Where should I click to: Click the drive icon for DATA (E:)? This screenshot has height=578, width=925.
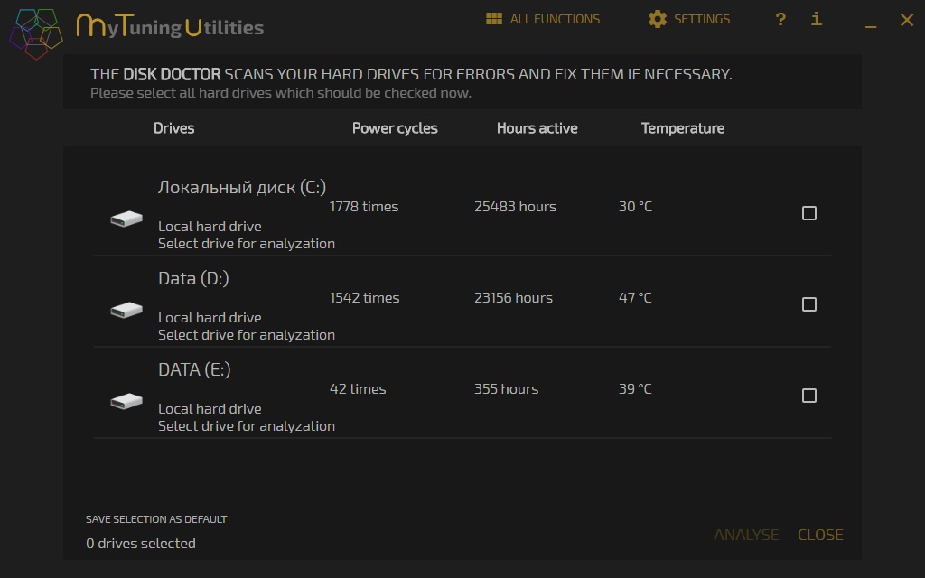tap(126, 401)
